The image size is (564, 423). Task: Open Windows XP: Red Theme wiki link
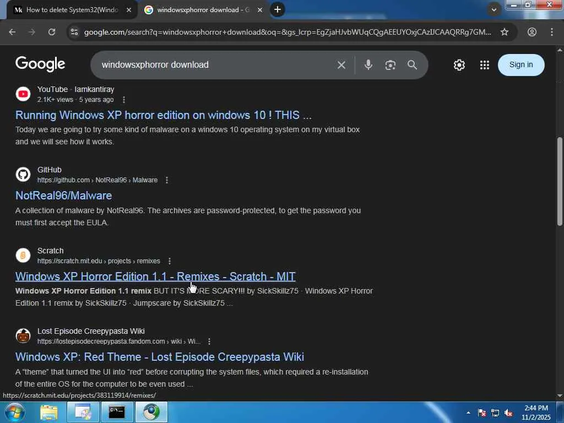pyautogui.click(x=160, y=357)
